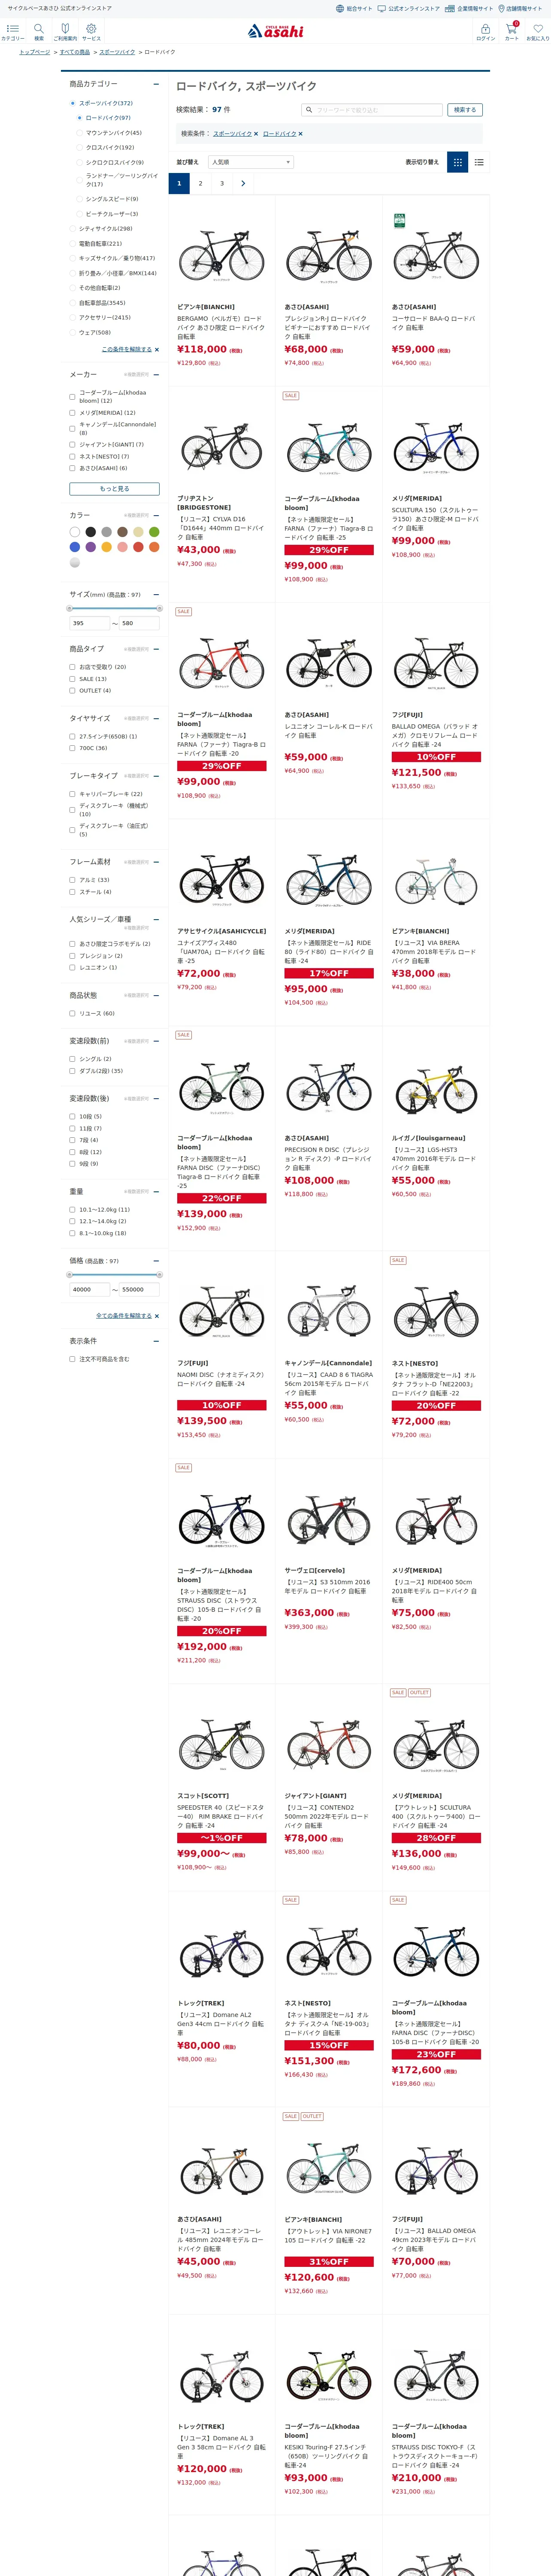Open the ご利用案内 guide icon

[65, 29]
